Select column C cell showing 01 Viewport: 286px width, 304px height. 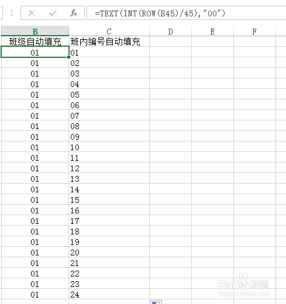109,53
